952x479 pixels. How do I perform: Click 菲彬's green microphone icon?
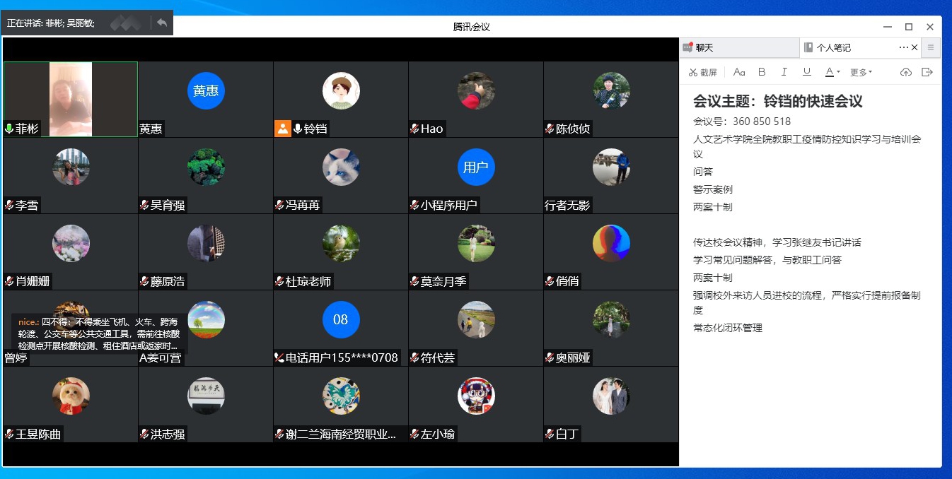coord(9,129)
